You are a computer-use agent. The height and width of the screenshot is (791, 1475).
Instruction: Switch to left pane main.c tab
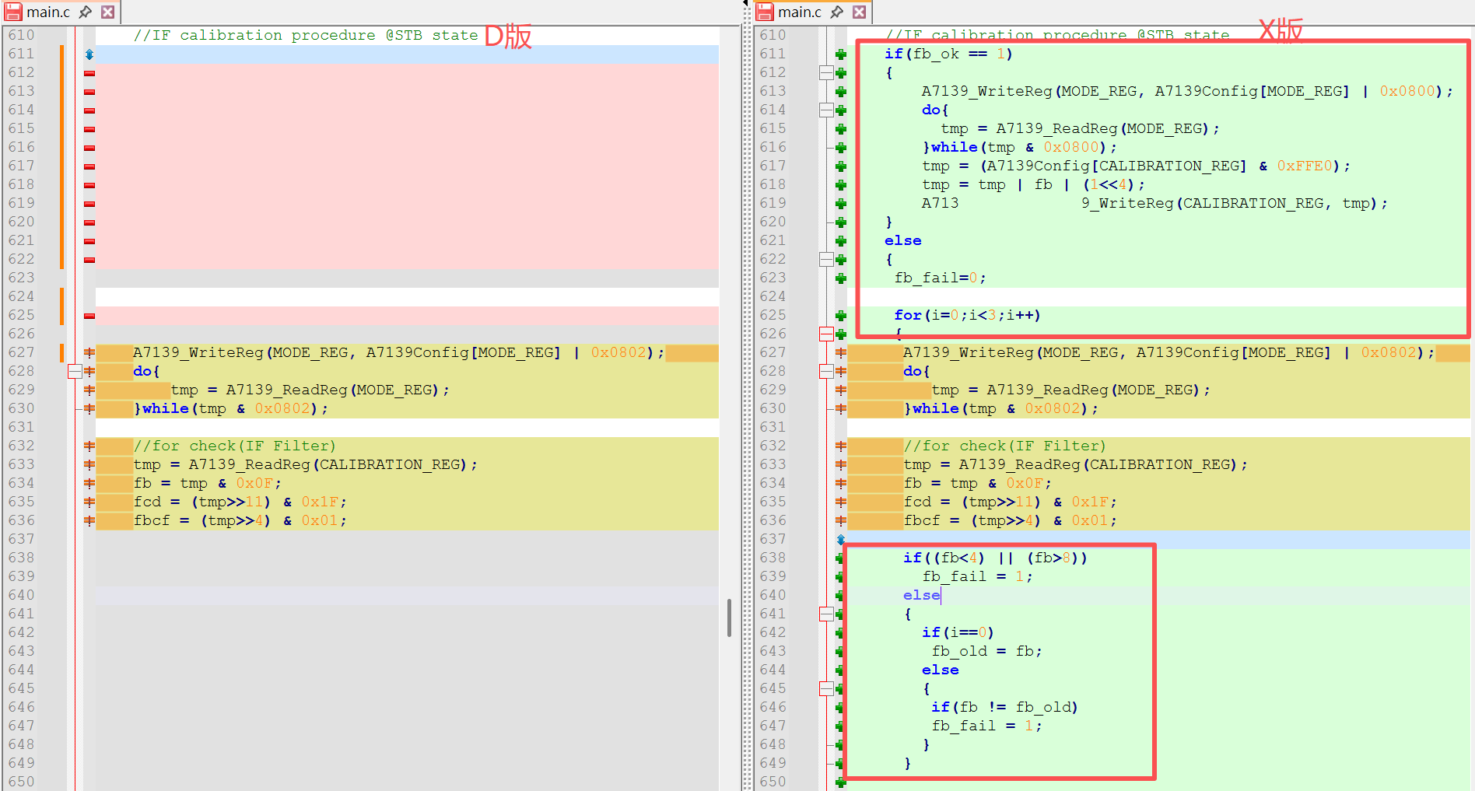(47, 12)
